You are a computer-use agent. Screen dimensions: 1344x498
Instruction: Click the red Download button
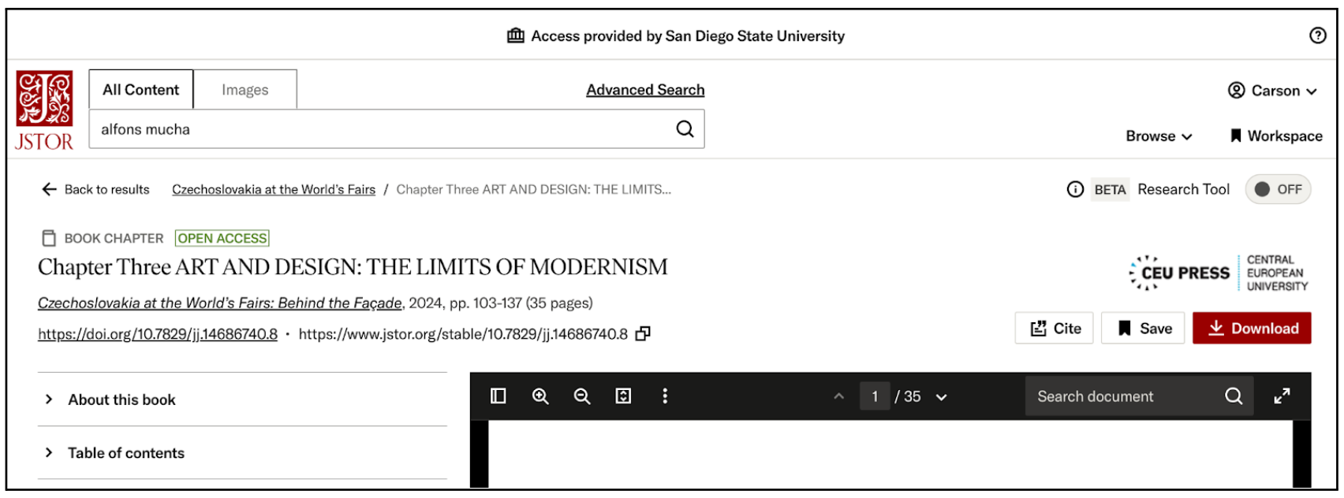click(x=1252, y=329)
